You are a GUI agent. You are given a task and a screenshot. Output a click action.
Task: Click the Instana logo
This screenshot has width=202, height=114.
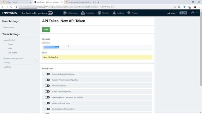point(9,13)
